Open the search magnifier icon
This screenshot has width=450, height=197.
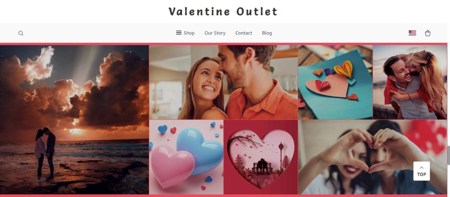(x=21, y=33)
